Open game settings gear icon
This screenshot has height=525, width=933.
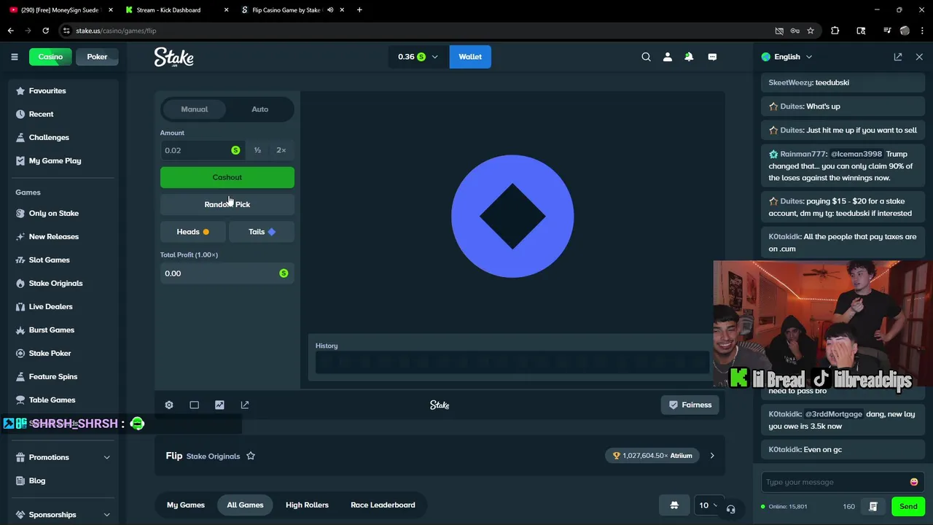coord(169,405)
